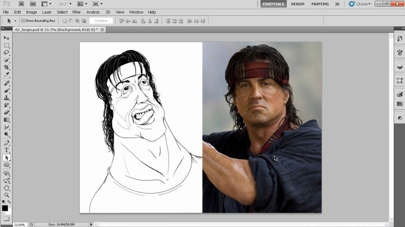405x227 pixels.
Task: Open the Swatches panel icon
Action: pyautogui.click(x=400, y=104)
